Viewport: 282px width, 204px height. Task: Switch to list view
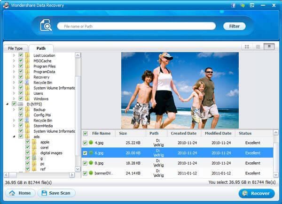(258, 46)
